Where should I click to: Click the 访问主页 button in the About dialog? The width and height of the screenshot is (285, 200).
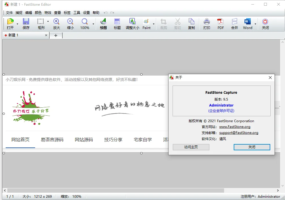[x=191, y=147]
